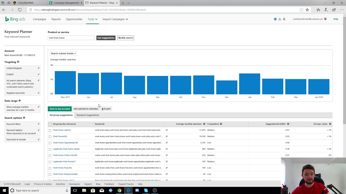Click Targeting help question mark icon
Viewport: 346px width, 194px height.
tap(18, 62)
